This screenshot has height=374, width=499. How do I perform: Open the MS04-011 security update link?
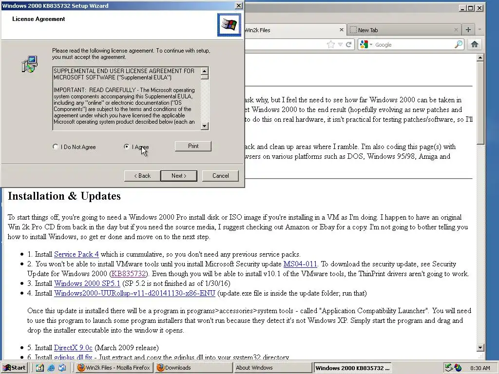point(300,264)
